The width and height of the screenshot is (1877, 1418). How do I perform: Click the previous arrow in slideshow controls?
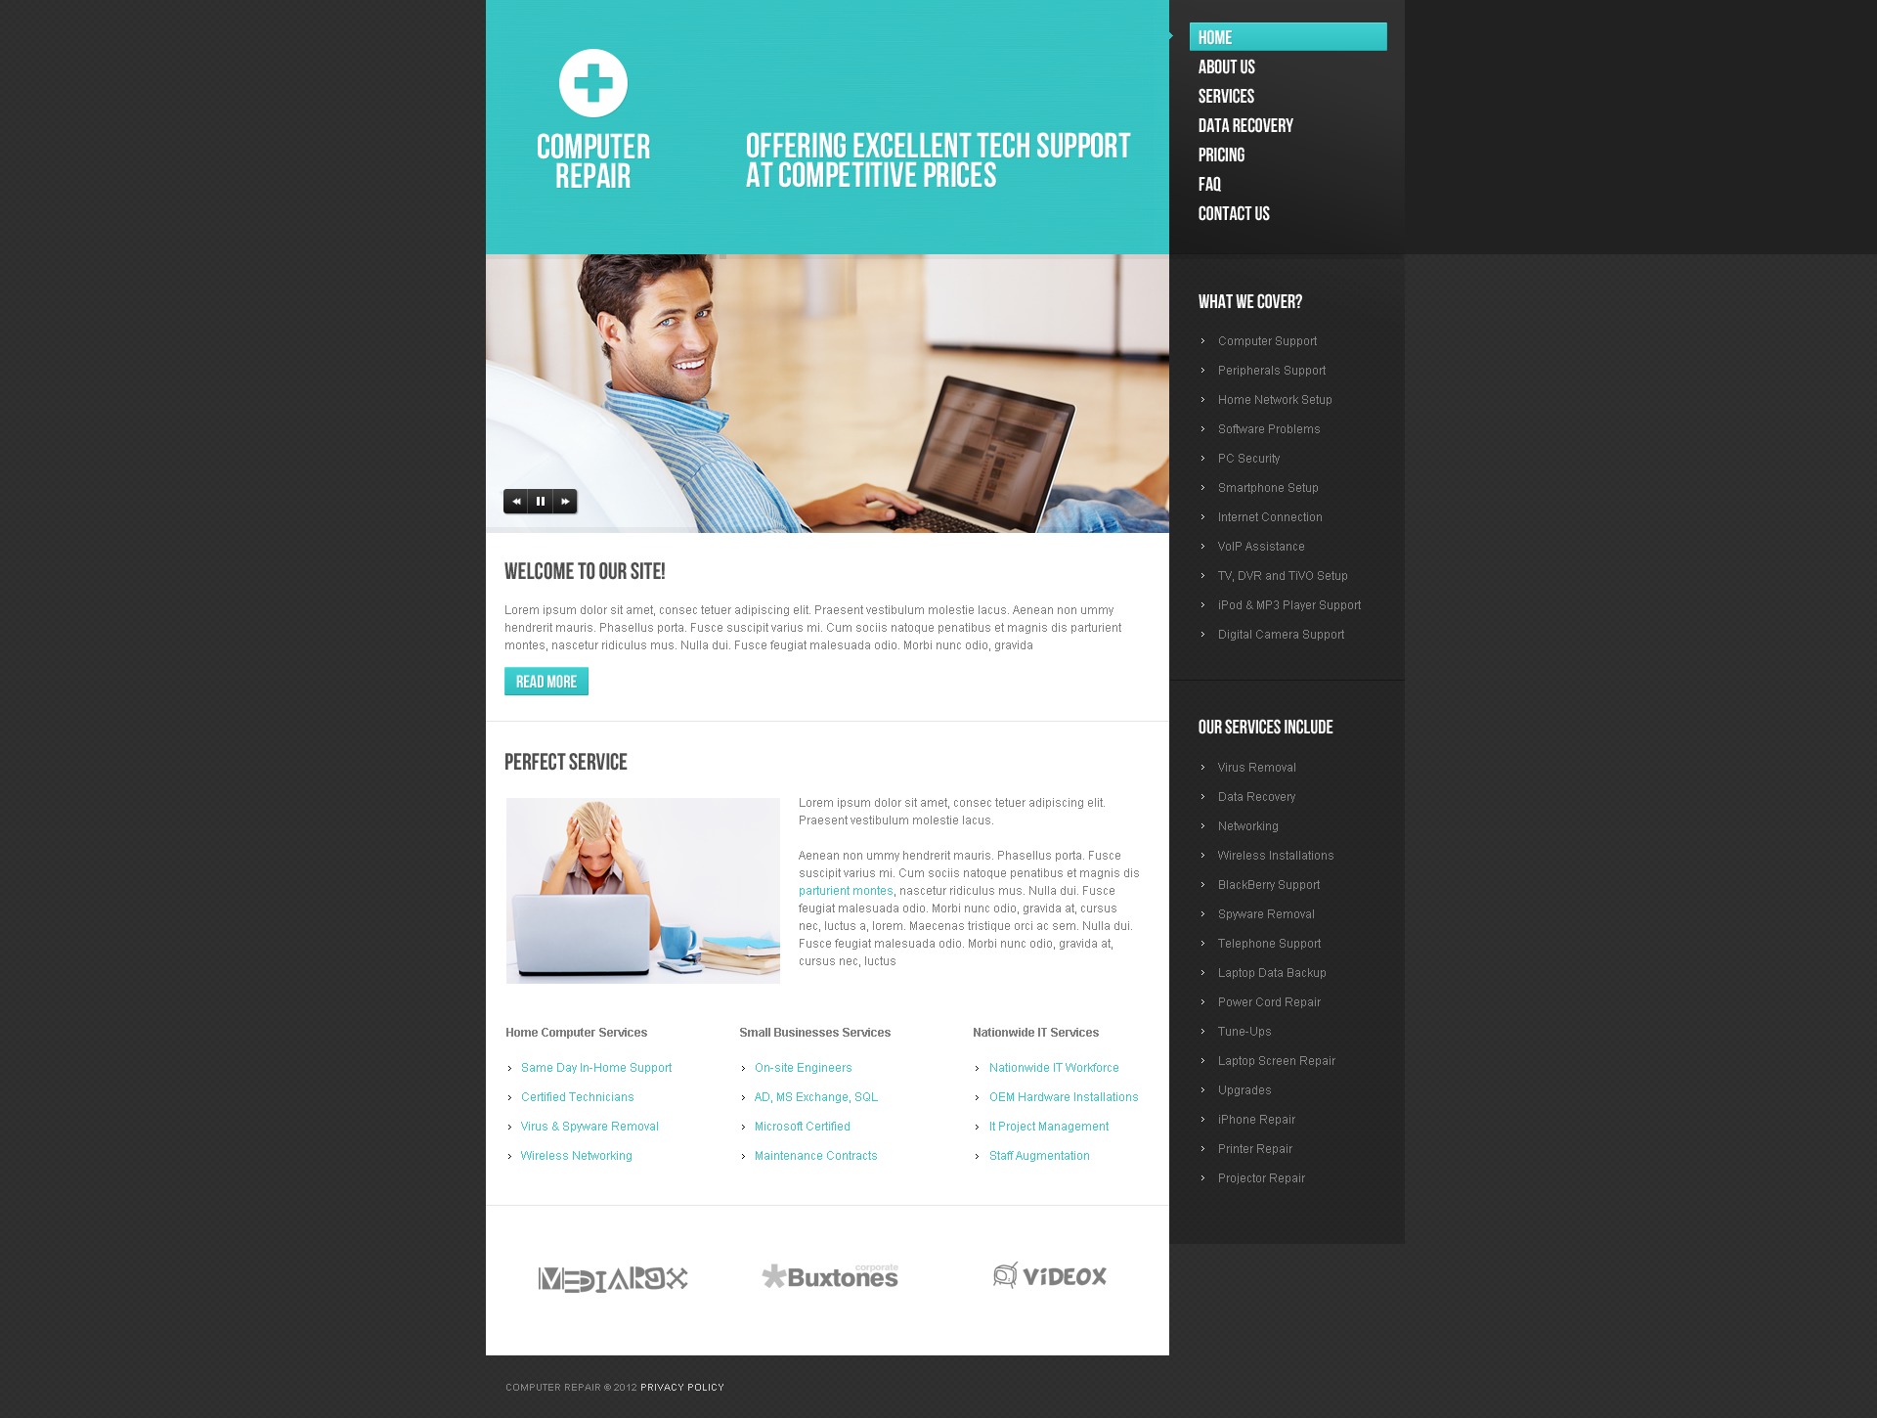coord(516,501)
